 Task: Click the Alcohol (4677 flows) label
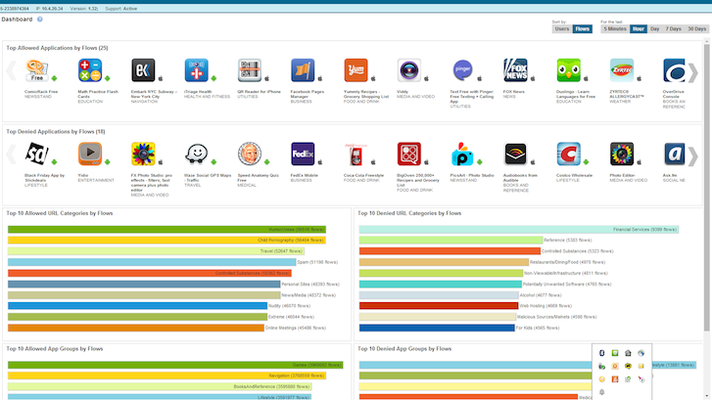pos(541,295)
